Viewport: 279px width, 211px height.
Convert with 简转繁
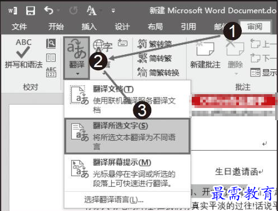click(155, 58)
